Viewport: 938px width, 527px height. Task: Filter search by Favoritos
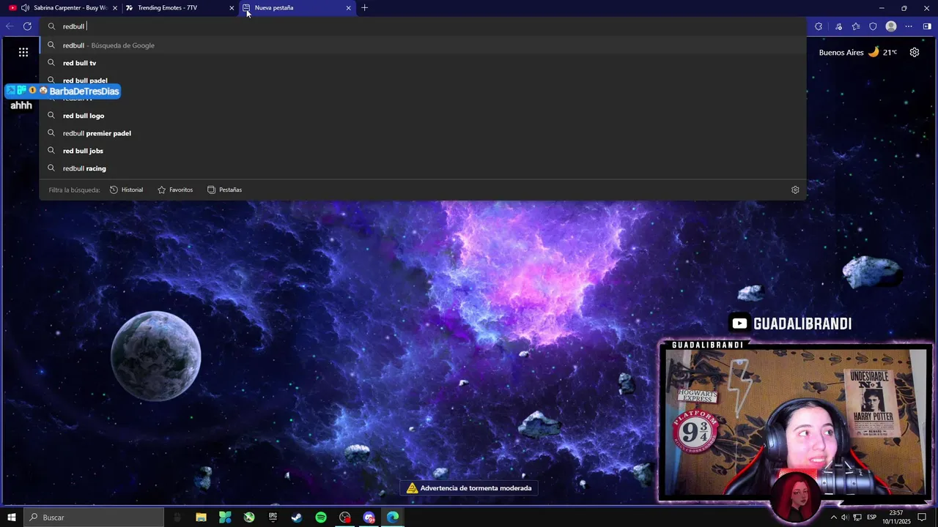coord(175,190)
